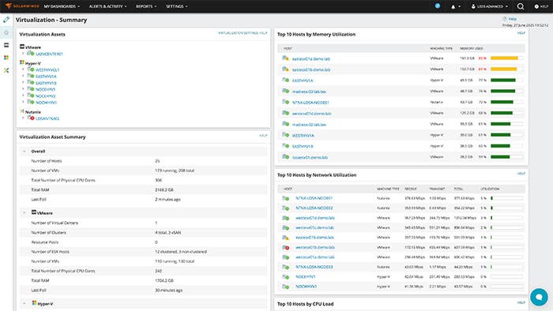Open the Settings menu

pos(177,6)
